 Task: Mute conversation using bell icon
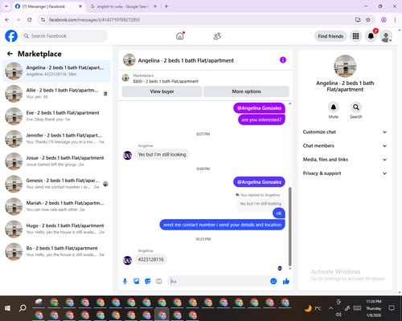[x=333, y=108]
